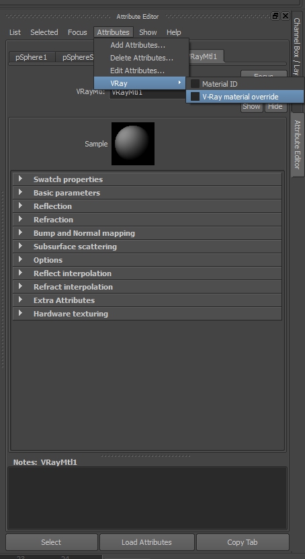Choose Add Attributes... menu entry
Screen dimensions: 305x559
[141, 45]
